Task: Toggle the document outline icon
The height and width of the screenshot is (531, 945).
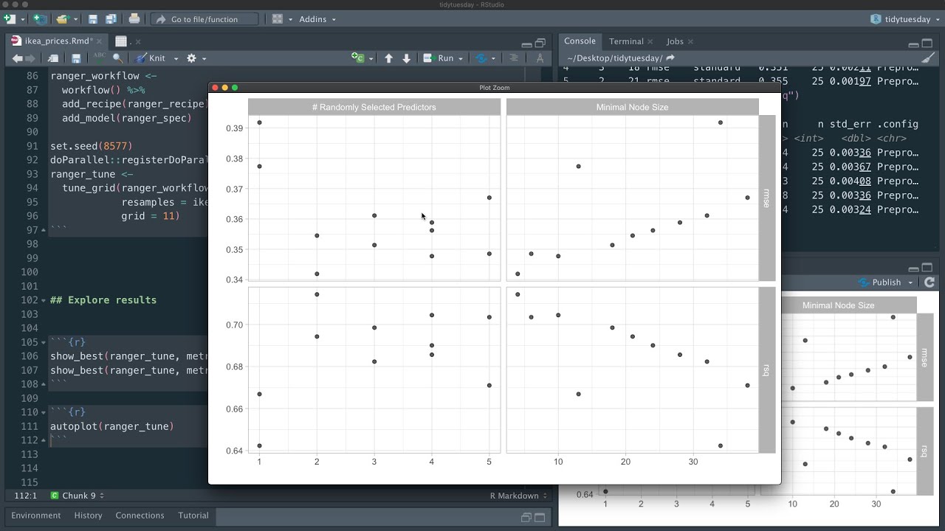Action: point(514,58)
